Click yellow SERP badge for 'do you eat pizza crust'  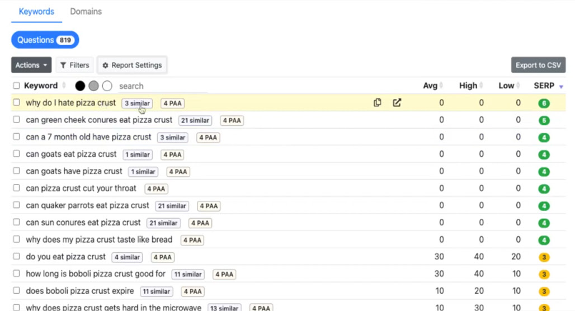point(544,257)
